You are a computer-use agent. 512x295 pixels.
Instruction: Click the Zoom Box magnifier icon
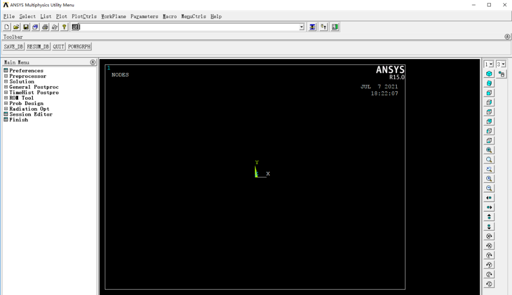click(x=489, y=159)
